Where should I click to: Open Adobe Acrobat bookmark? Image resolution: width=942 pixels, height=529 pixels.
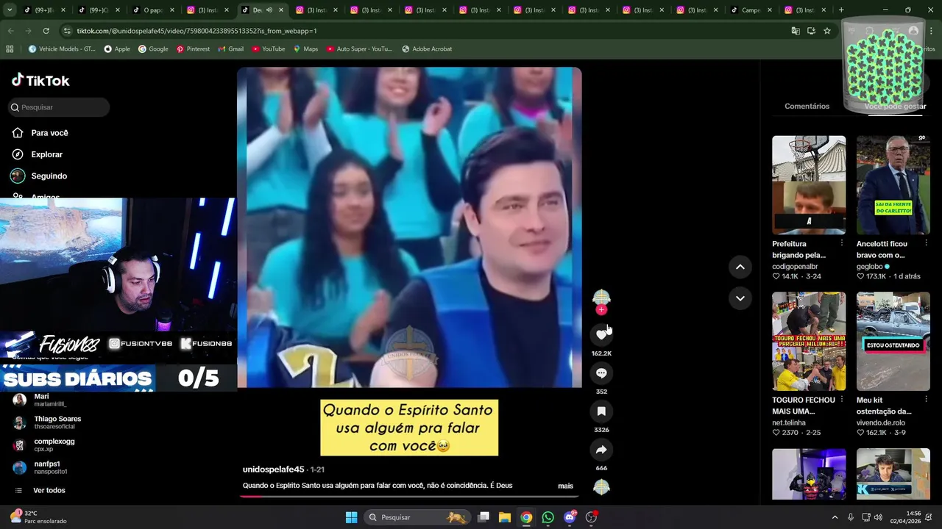click(x=427, y=49)
